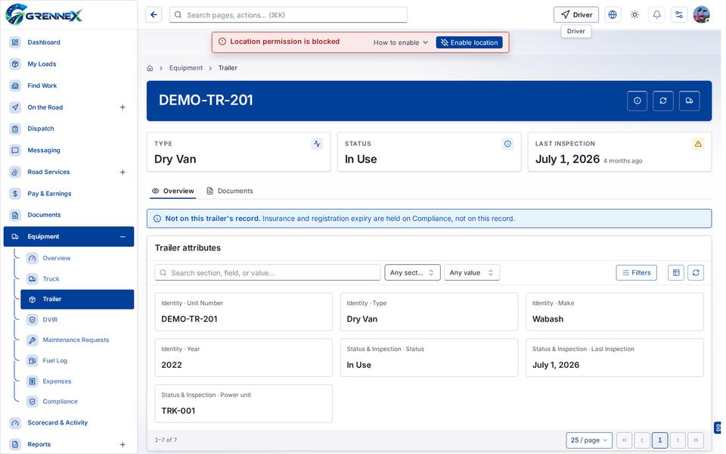
Task: Click the Equipment breadcrumb link
Action: (x=186, y=68)
